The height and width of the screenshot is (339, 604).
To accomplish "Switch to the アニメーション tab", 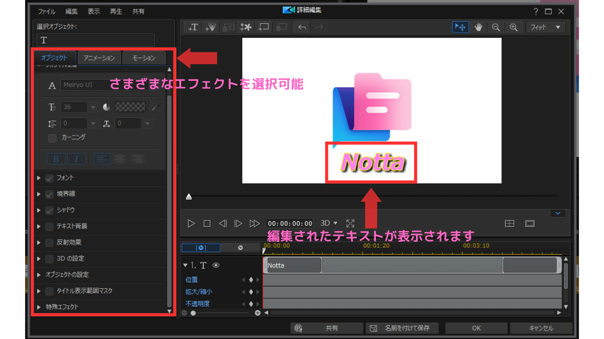I will 99,58.
